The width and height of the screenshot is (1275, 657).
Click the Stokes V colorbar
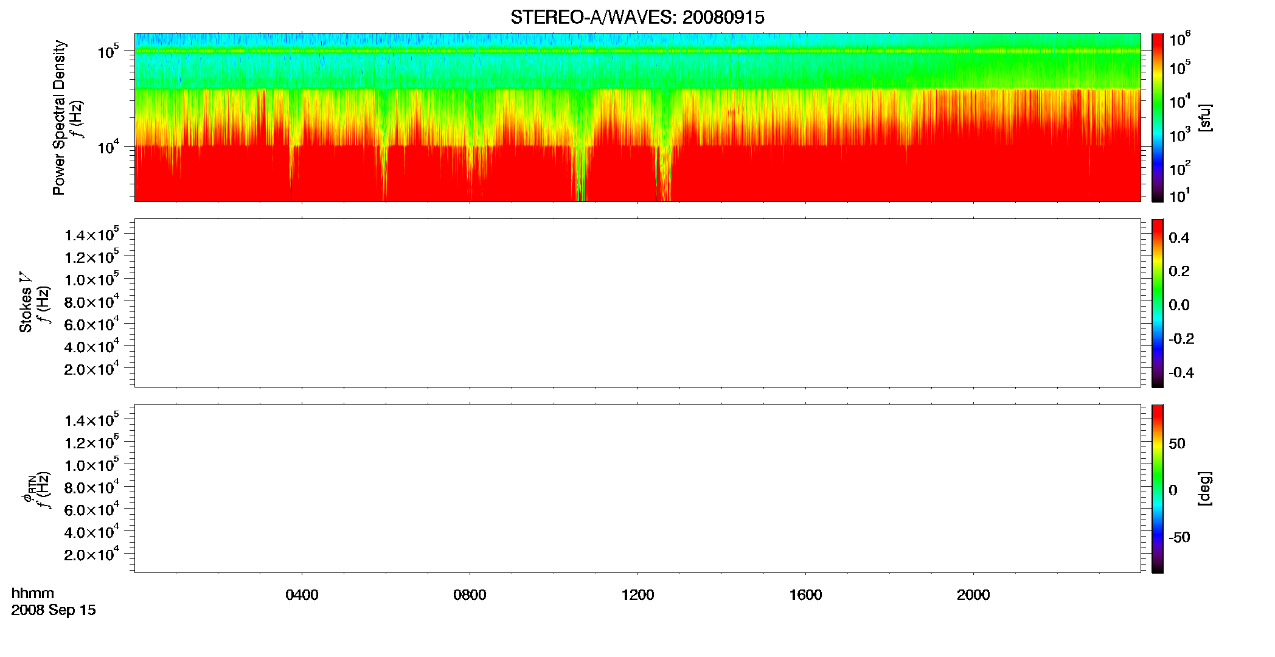point(1158,303)
